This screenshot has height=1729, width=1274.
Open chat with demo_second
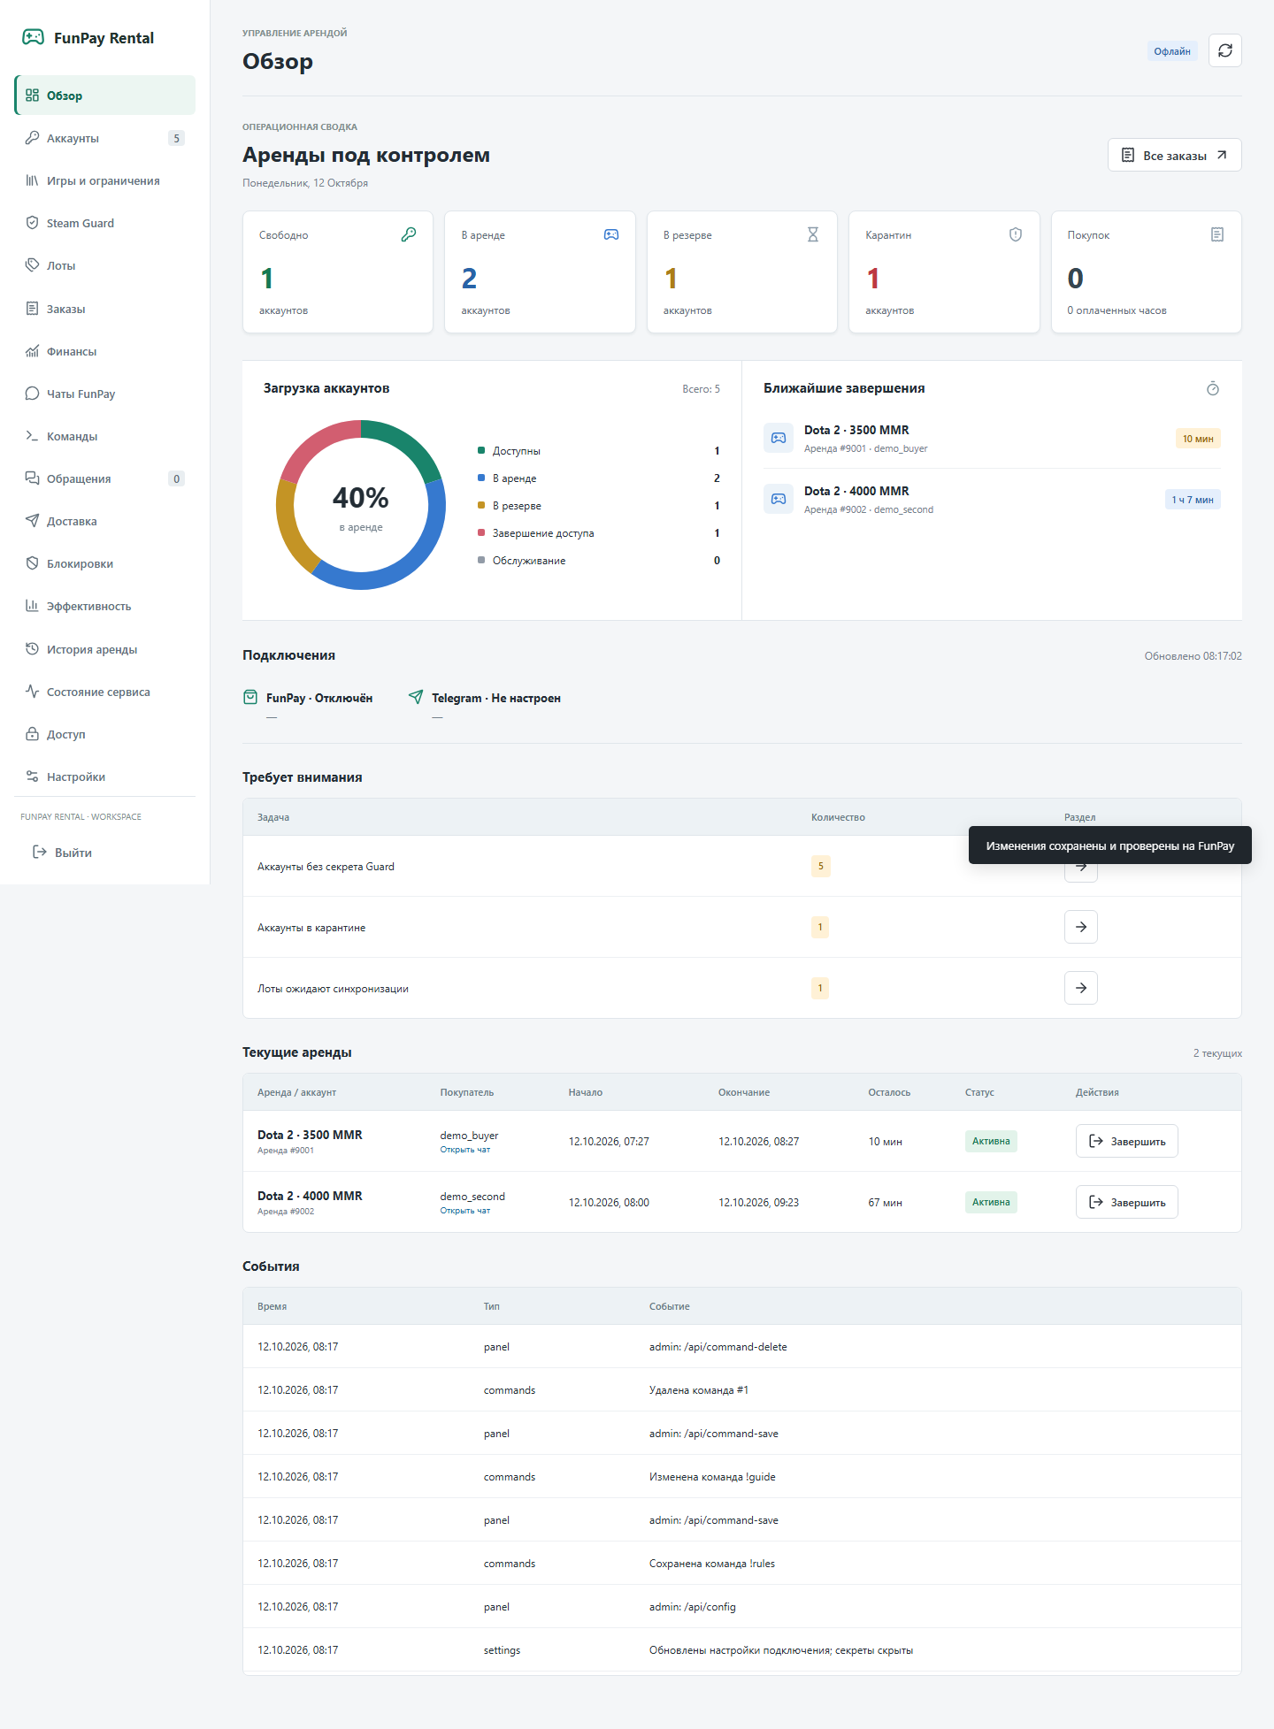point(464,1211)
